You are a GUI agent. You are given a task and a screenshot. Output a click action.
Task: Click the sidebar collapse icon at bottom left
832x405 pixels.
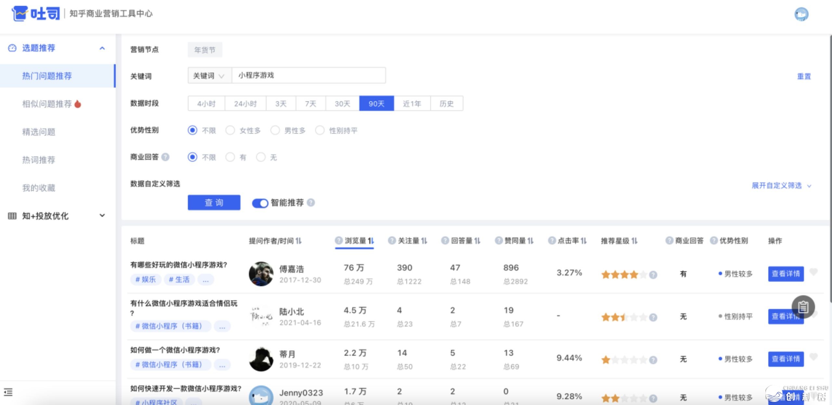coord(8,392)
